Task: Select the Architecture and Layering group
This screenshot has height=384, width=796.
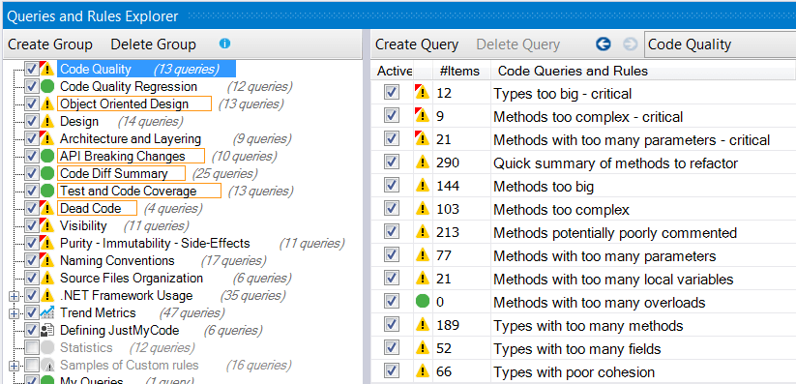Action: tap(131, 138)
